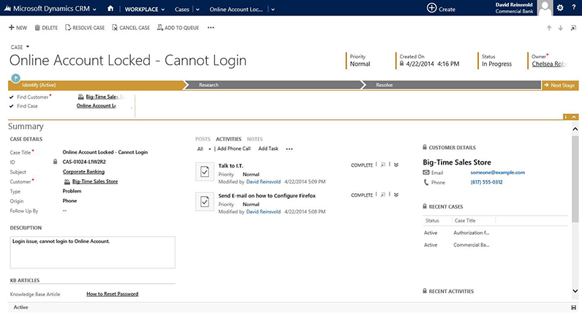Viewport: 582px width, 313px height.
Task: Mark Talk to I.T. task checkbox
Action: [203, 171]
